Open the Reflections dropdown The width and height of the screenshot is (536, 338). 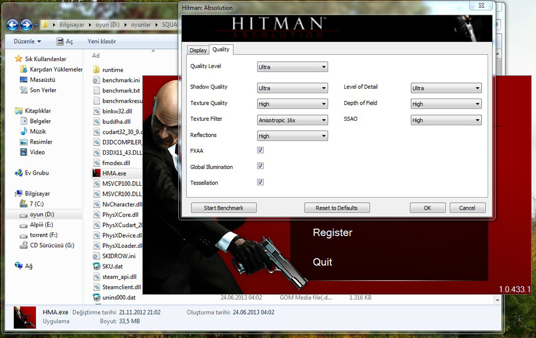point(292,136)
